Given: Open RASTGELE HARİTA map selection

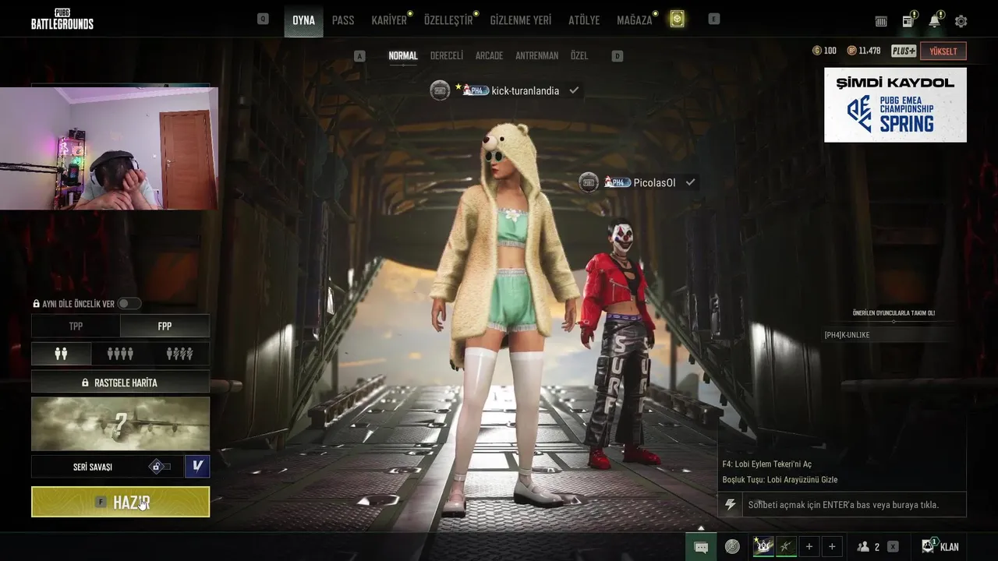Looking at the screenshot, I should click(120, 383).
